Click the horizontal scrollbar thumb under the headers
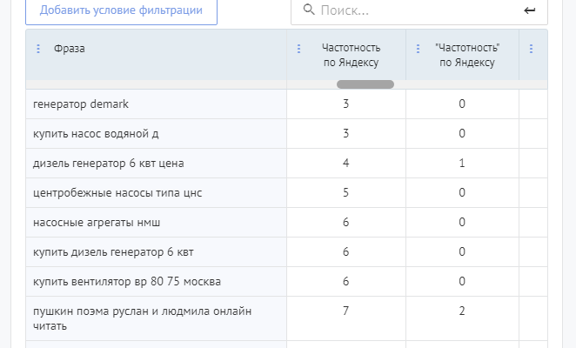Image resolution: width=576 pixels, height=348 pixels. [365, 84]
